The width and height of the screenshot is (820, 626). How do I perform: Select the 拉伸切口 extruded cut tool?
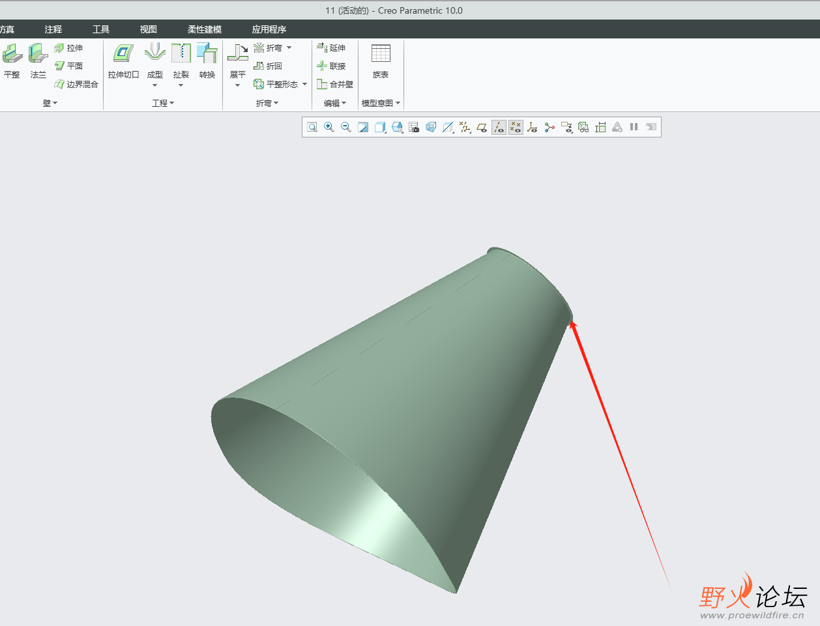tap(123, 61)
